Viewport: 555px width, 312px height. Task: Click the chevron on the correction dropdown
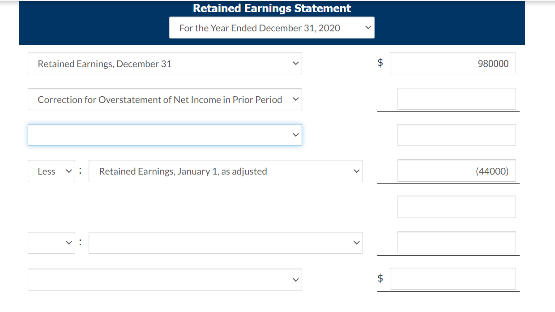point(295,99)
